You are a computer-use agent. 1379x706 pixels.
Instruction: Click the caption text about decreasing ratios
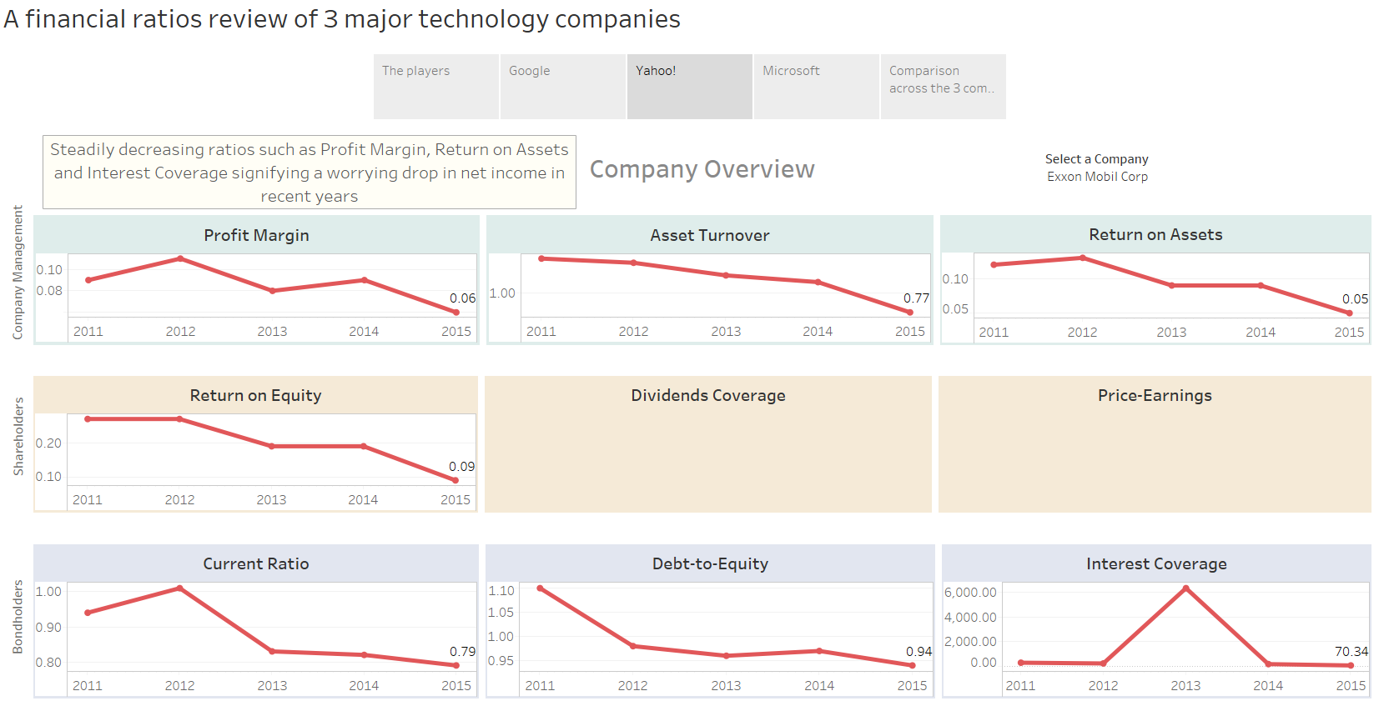(310, 173)
